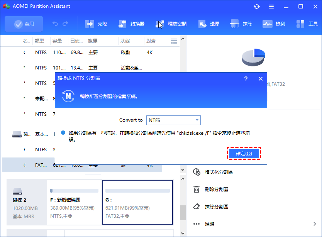322x237 pixels.
Task: Click 格式化分割區 (Format partition)
Action: [219, 172]
